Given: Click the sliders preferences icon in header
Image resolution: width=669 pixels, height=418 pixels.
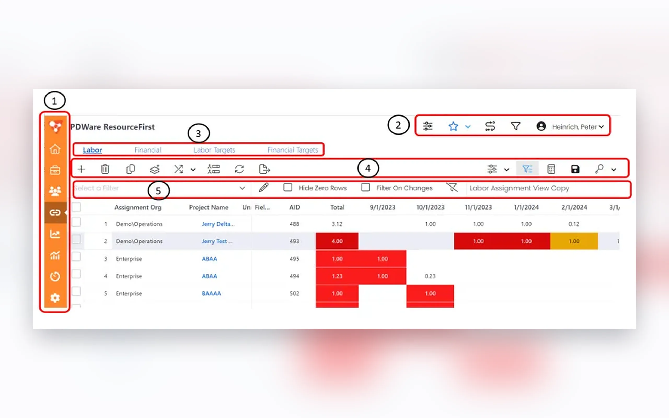Looking at the screenshot, I should pyautogui.click(x=428, y=126).
